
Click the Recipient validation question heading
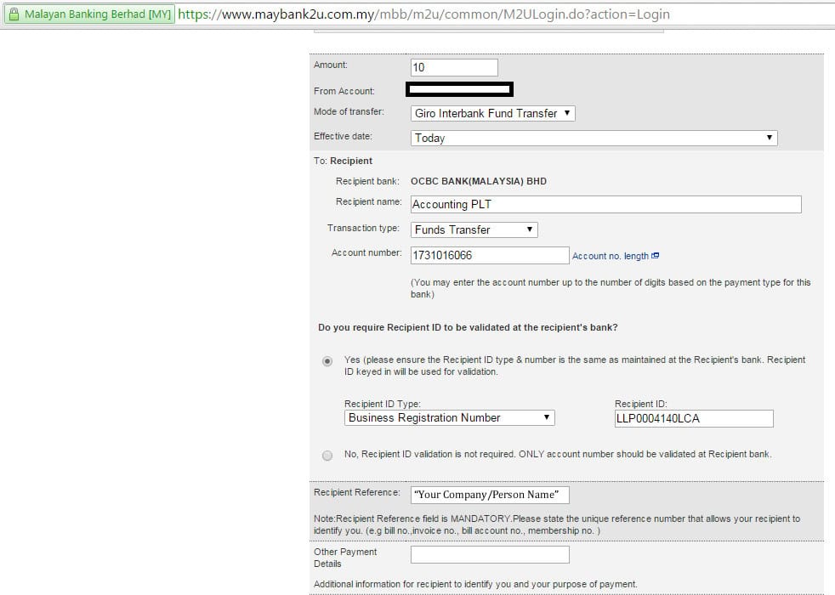(468, 328)
